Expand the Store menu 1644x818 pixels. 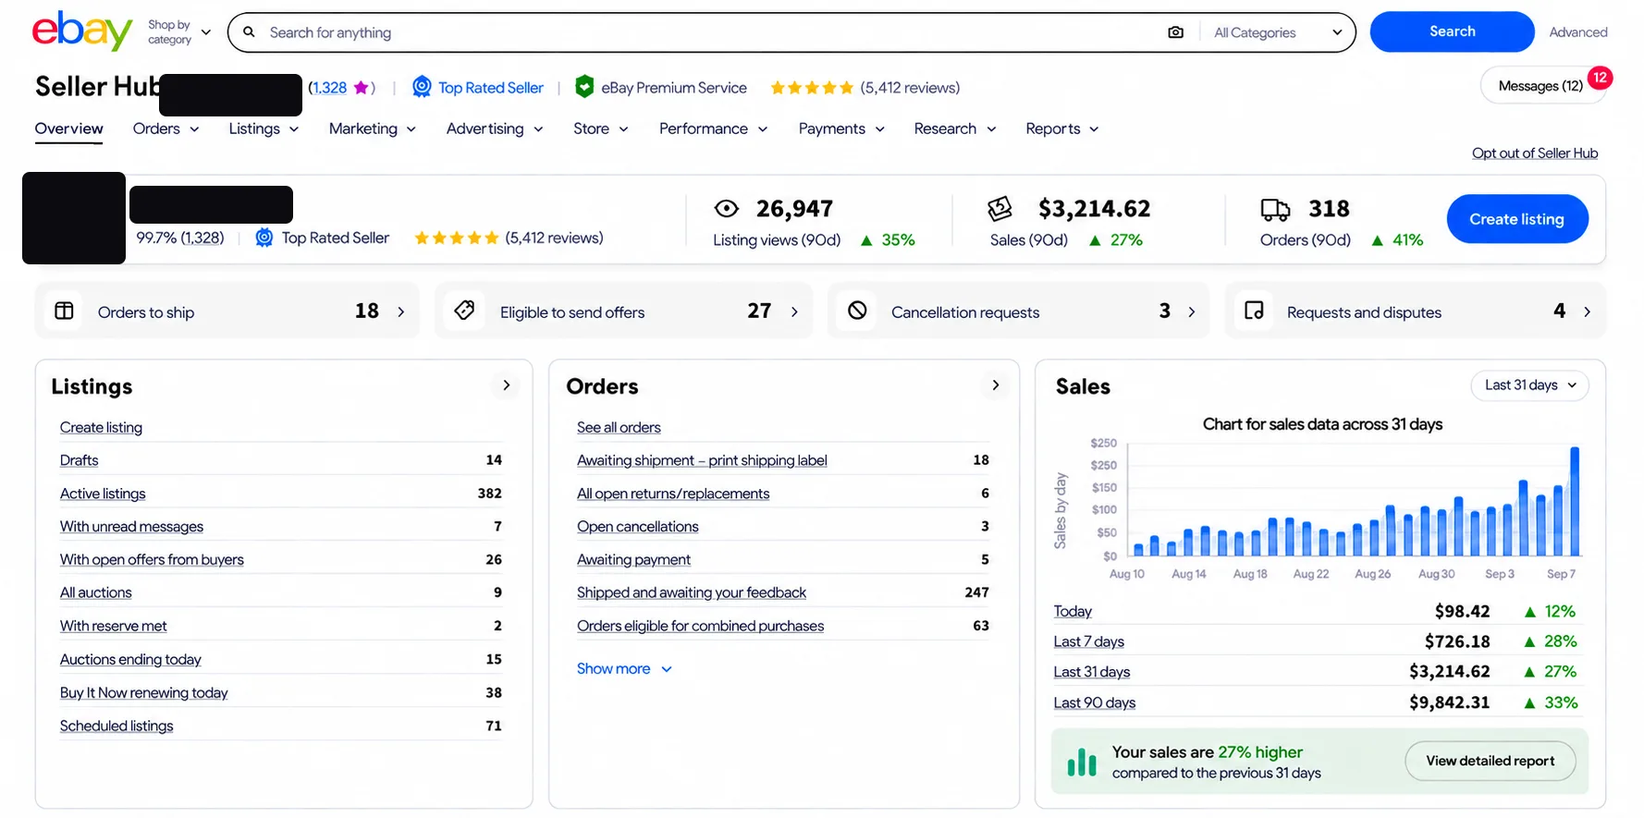(x=601, y=128)
